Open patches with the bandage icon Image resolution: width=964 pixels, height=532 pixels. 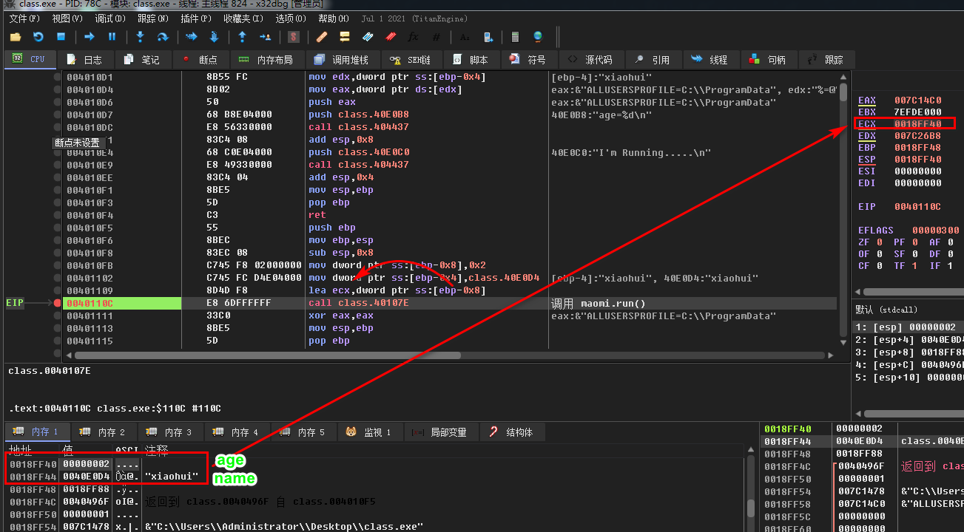click(x=322, y=36)
